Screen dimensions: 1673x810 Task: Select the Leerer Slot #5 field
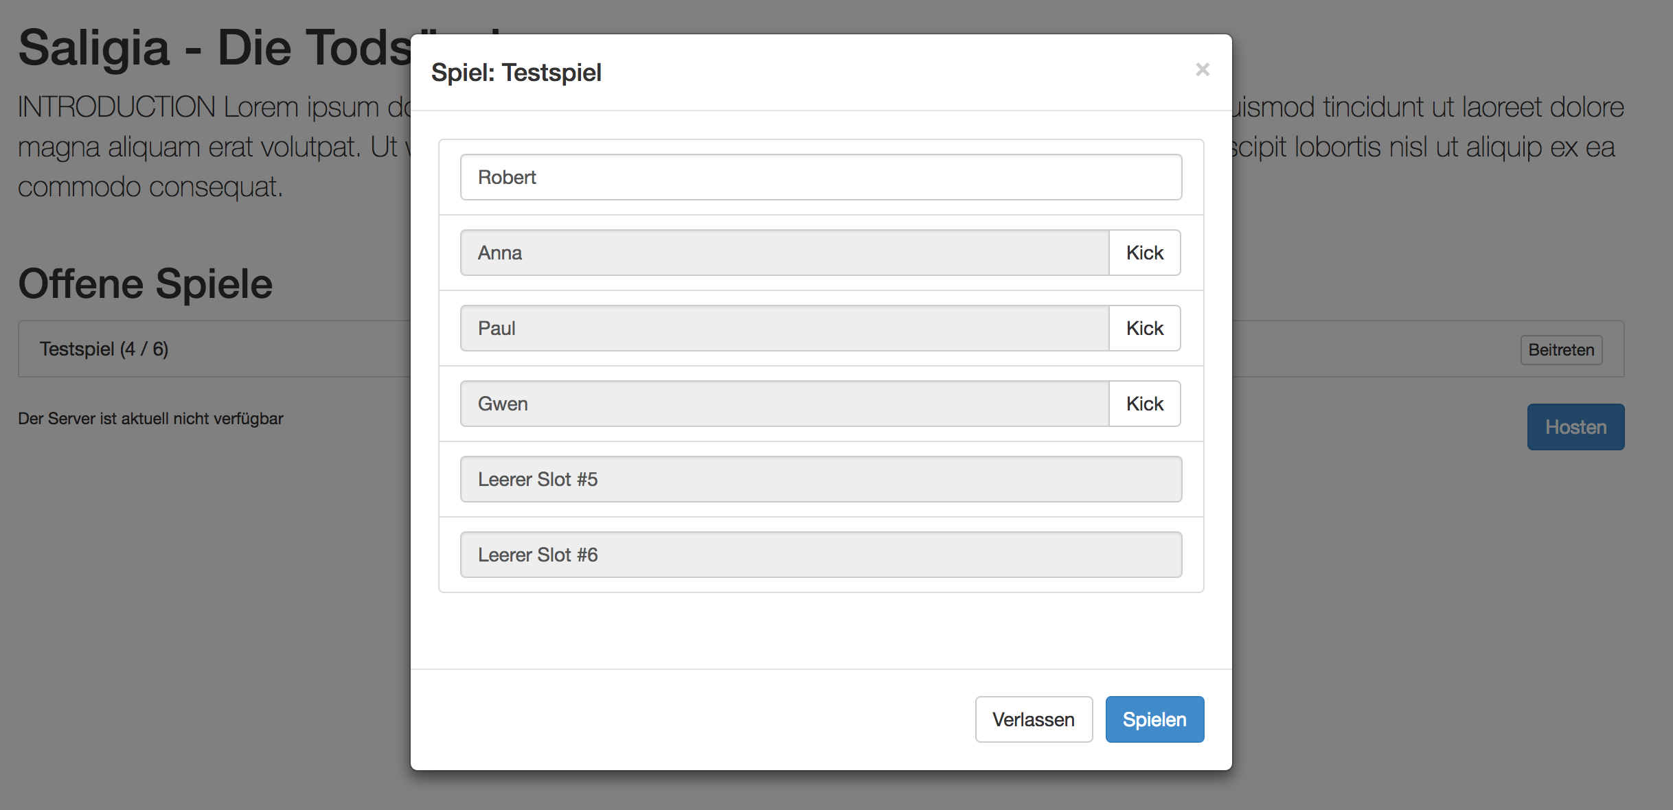point(821,479)
